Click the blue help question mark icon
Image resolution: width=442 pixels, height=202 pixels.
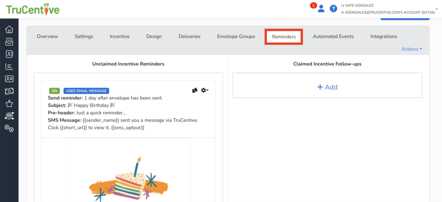click(x=333, y=9)
